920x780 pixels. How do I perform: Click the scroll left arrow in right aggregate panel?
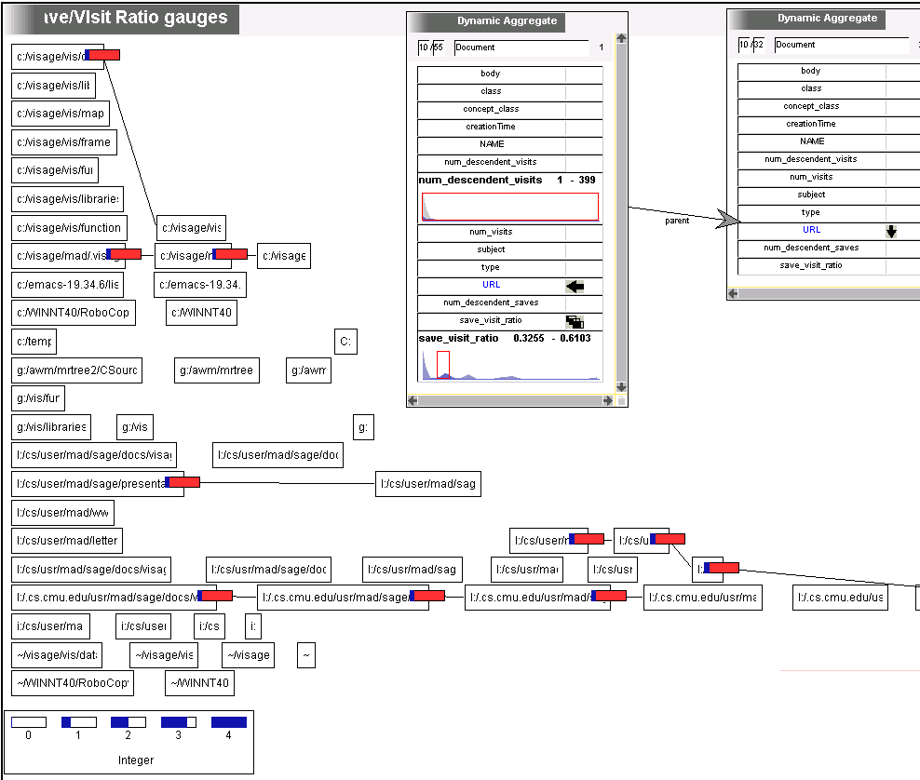pos(733,293)
